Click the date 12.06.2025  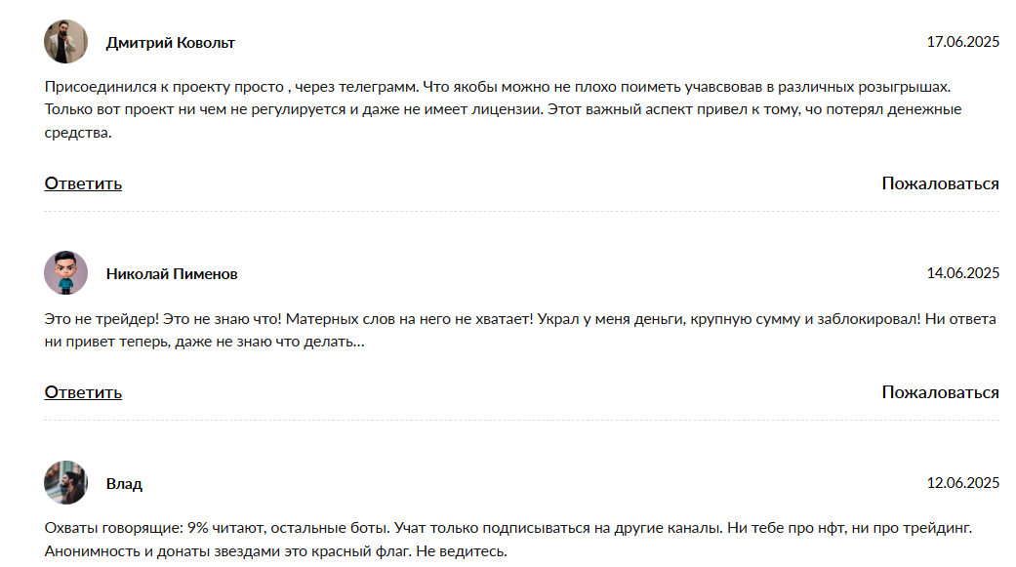(963, 483)
